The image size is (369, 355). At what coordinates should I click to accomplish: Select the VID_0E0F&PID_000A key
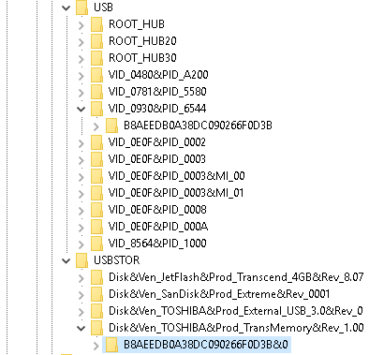tap(158, 227)
